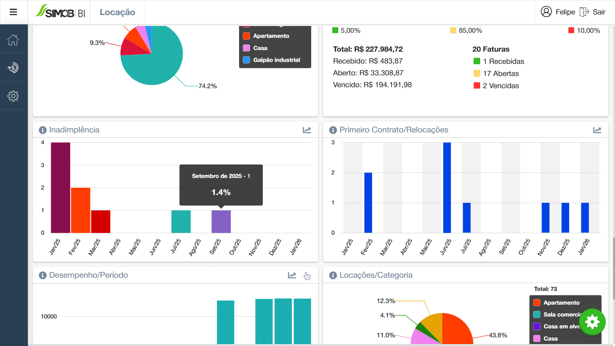Open the settings gear in sidebar
Viewport: 615px width, 346px height.
pos(13,96)
